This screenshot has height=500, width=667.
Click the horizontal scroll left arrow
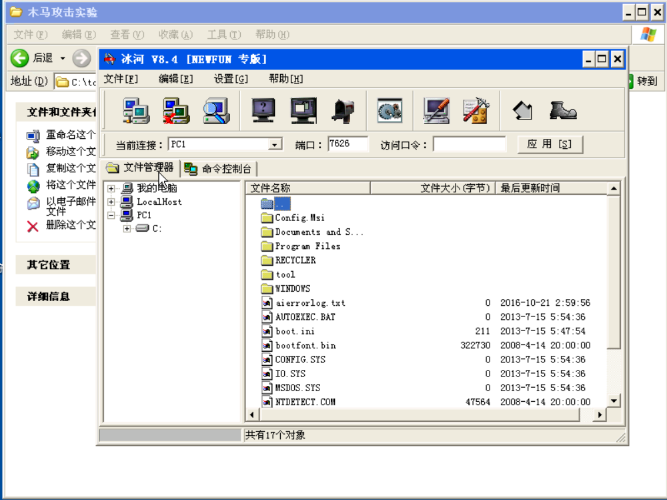click(252, 415)
